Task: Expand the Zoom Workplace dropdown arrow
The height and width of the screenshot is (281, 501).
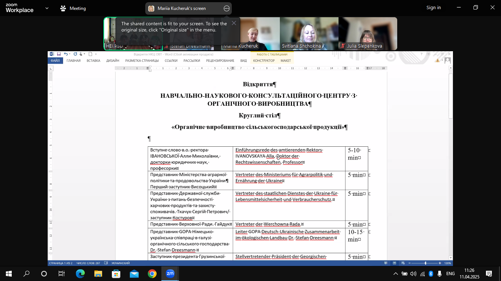Action: (x=47, y=8)
